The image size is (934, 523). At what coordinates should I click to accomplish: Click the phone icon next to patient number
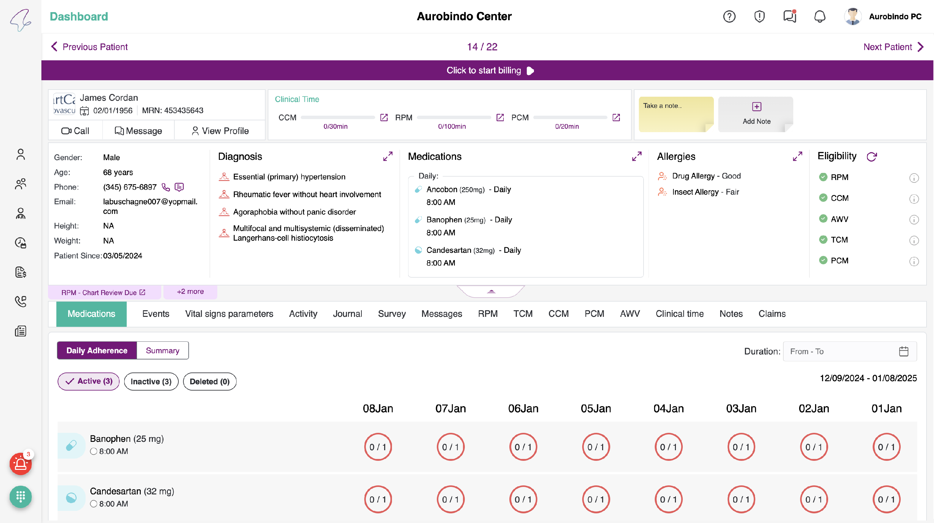click(166, 187)
